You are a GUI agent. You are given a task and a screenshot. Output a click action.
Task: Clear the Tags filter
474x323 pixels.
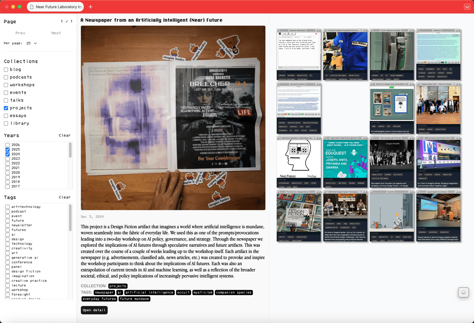click(64, 197)
